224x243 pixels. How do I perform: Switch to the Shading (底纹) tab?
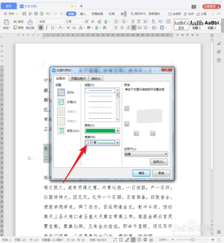96,79
